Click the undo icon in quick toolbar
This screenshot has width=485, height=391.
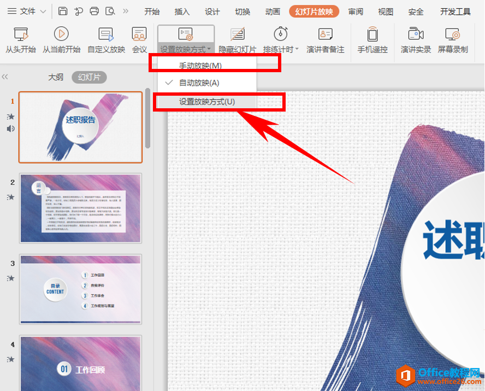point(79,11)
